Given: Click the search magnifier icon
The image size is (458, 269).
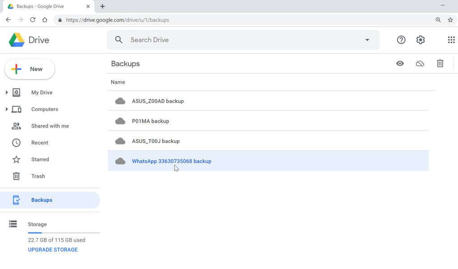Looking at the screenshot, I should point(119,40).
